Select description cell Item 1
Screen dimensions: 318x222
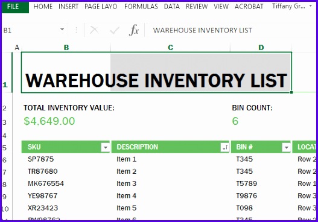point(126,159)
